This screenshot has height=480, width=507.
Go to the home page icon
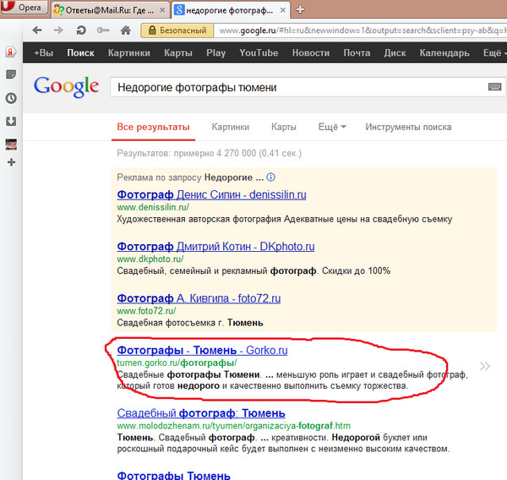(x=125, y=30)
